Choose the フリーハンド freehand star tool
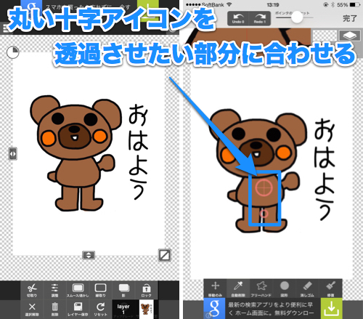The height and width of the screenshot is (319, 363). (261, 289)
